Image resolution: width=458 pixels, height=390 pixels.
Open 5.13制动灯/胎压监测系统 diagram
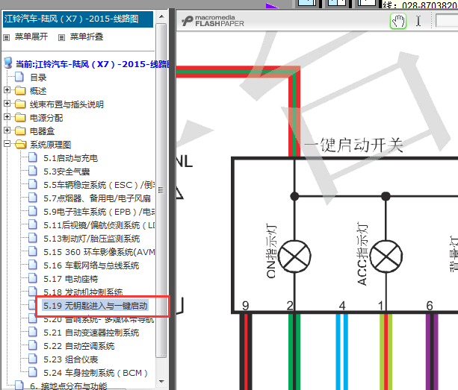(x=92, y=239)
